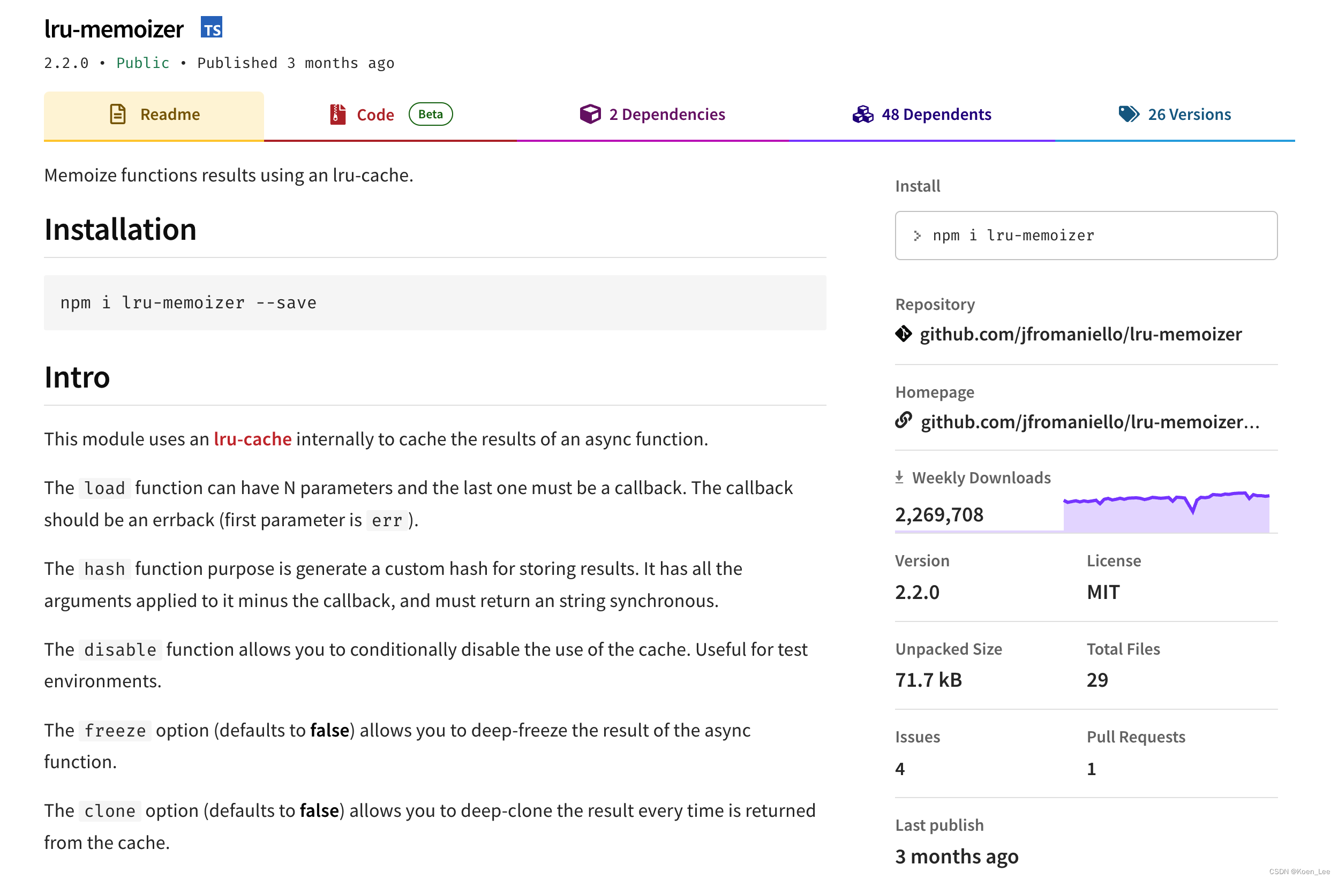View the 48 Dependents tab
The height and width of the screenshot is (880, 1338).
pos(936,115)
